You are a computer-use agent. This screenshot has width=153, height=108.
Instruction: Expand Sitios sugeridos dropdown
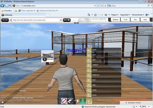click(35, 11)
